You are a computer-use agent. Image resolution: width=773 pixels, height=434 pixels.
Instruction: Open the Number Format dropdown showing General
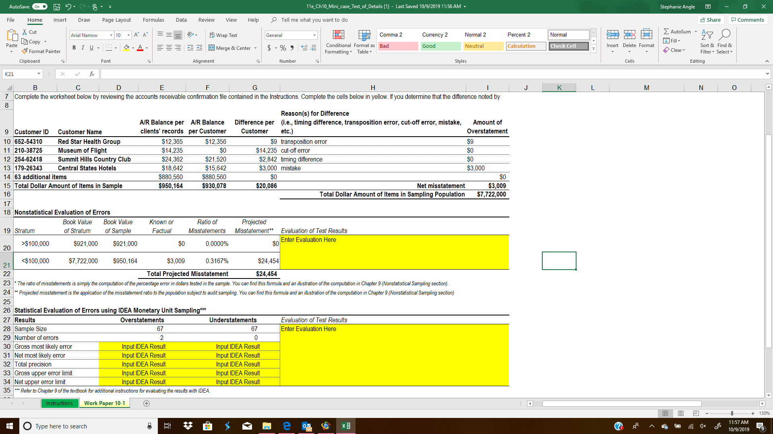314,35
